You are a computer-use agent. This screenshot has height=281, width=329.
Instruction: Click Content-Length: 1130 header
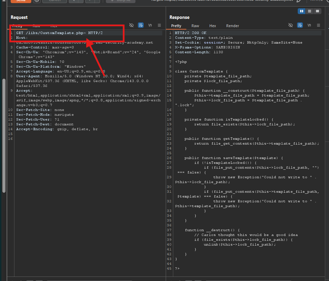tap(199, 52)
